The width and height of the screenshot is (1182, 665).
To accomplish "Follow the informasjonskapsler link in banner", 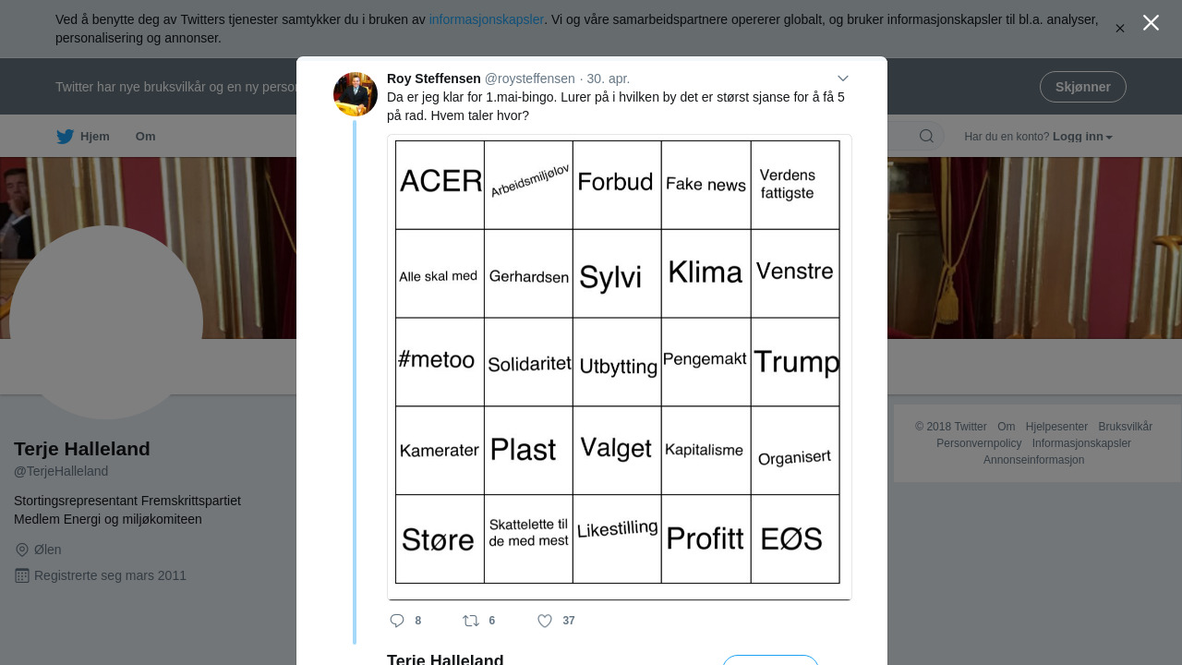I will [x=486, y=19].
